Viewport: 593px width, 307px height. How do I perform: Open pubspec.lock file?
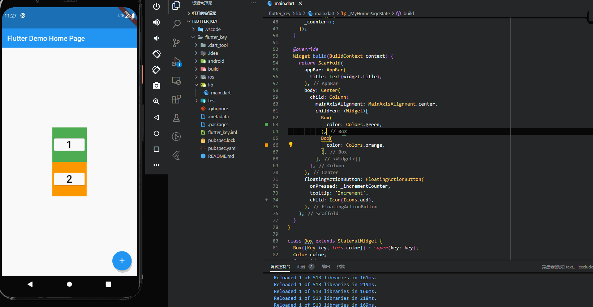[x=222, y=140]
